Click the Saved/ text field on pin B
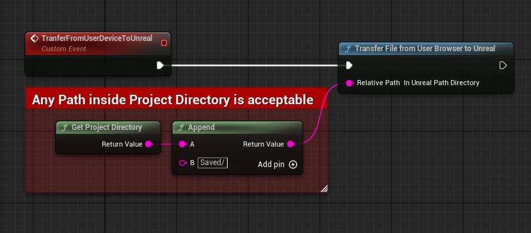This screenshot has width=531, height=233. pos(212,163)
